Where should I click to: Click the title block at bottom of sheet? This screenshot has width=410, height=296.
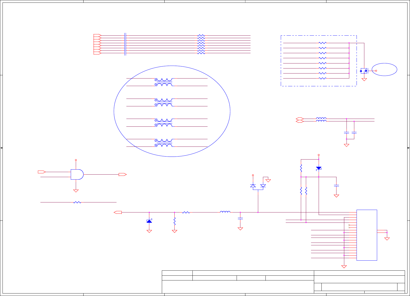click(283, 282)
